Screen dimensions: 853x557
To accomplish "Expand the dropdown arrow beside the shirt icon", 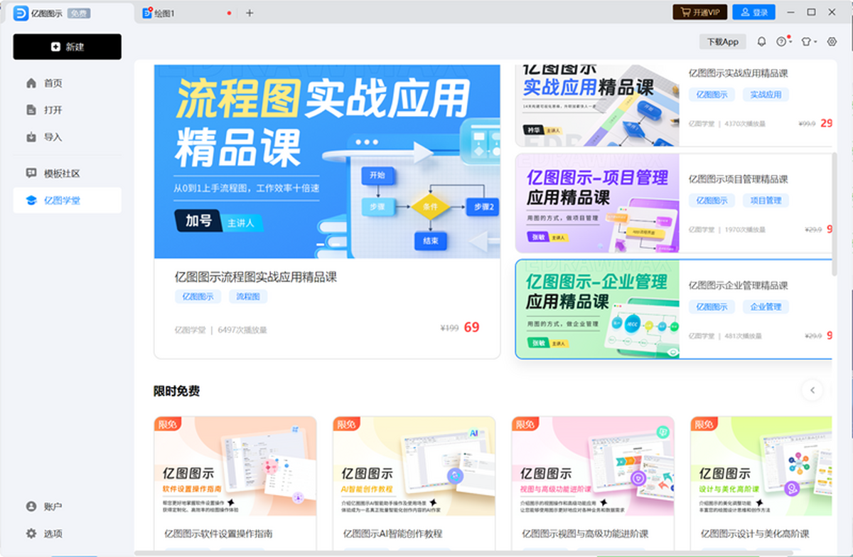I will pyautogui.click(x=815, y=41).
